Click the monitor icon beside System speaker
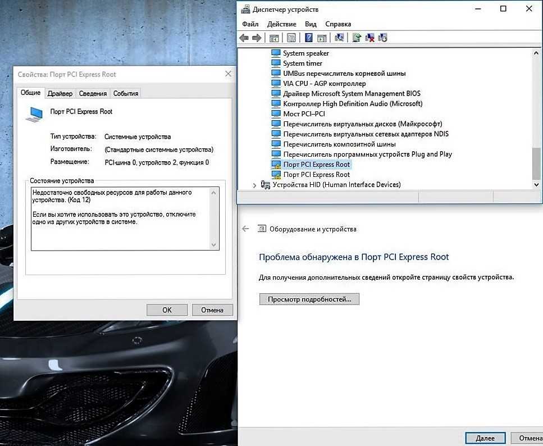This screenshot has height=446, width=543. 276,53
